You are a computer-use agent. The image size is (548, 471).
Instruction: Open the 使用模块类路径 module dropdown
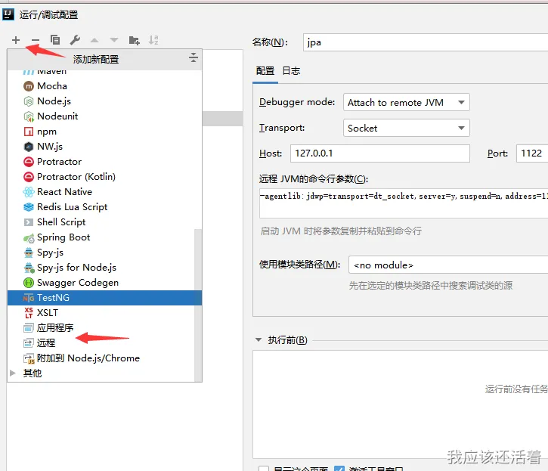click(x=448, y=265)
